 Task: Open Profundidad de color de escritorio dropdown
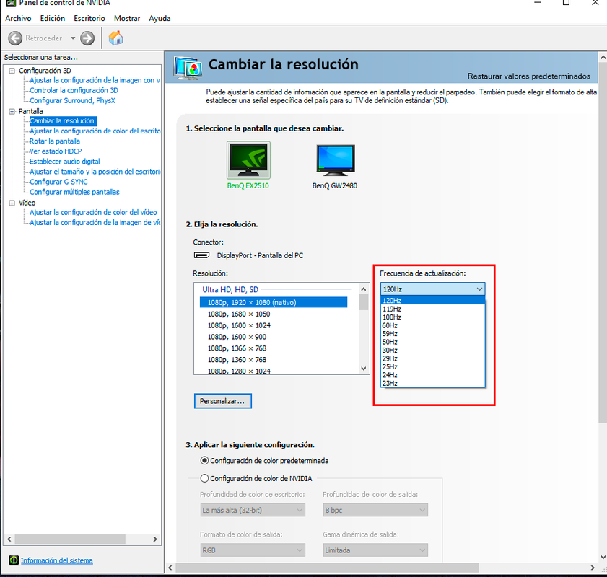click(x=253, y=510)
